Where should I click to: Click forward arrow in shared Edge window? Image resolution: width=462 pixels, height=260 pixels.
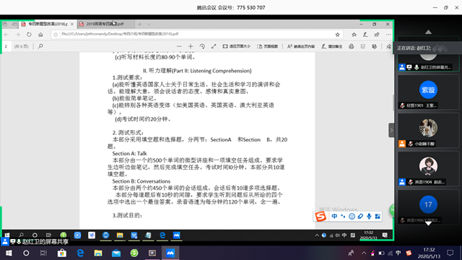(17, 35)
